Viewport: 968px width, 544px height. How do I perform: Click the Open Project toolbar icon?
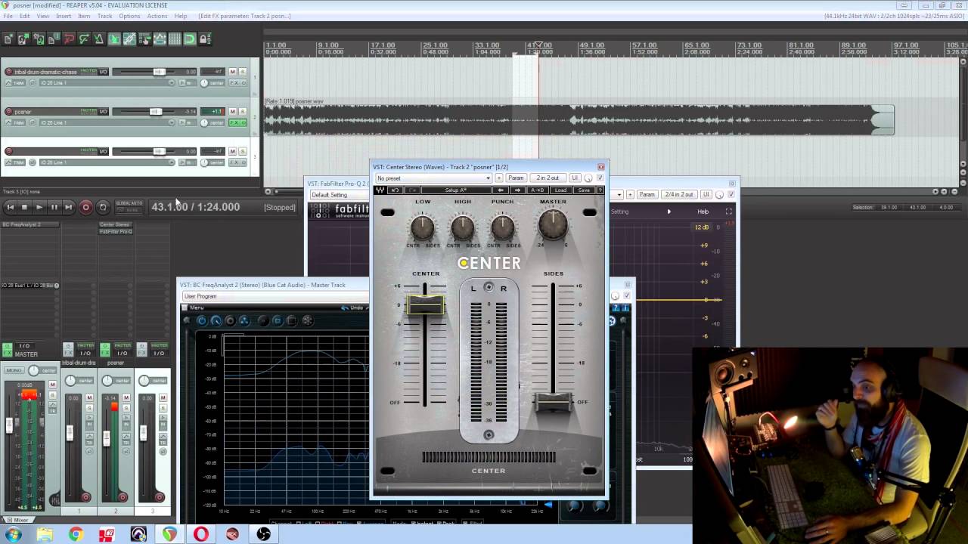[23, 39]
